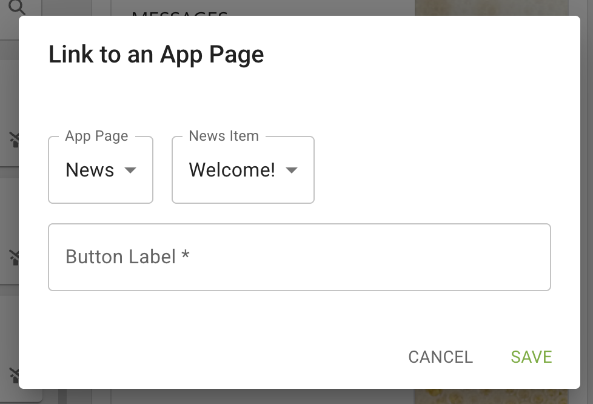
Task: Click the "App Page" field label
Action: 97,136
